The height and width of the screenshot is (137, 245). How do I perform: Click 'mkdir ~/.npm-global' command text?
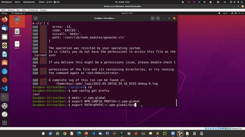pyautogui.click(x=89, y=98)
